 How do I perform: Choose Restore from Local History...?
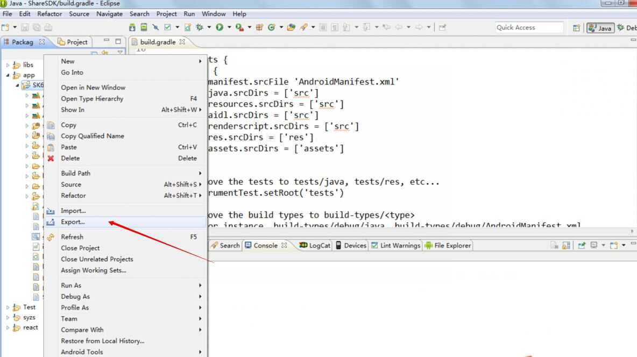[126, 341]
